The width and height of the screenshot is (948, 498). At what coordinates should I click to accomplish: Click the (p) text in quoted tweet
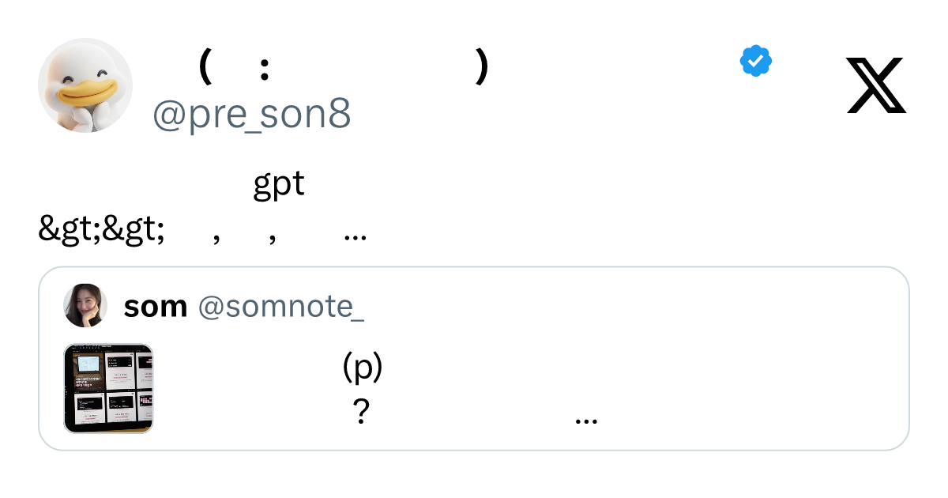coord(363,368)
